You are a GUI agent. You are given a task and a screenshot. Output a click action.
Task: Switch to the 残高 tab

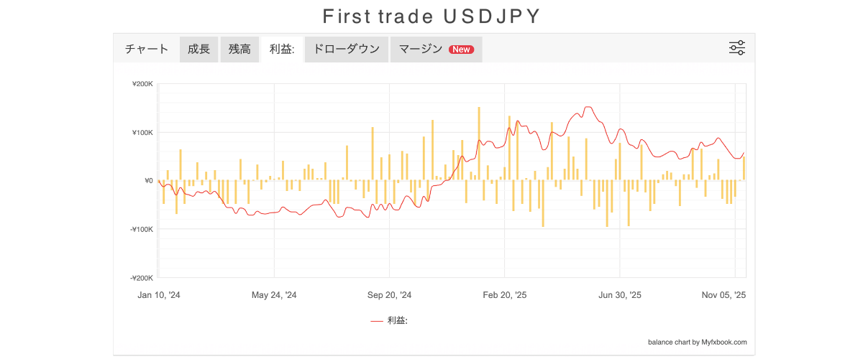pyautogui.click(x=239, y=50)
